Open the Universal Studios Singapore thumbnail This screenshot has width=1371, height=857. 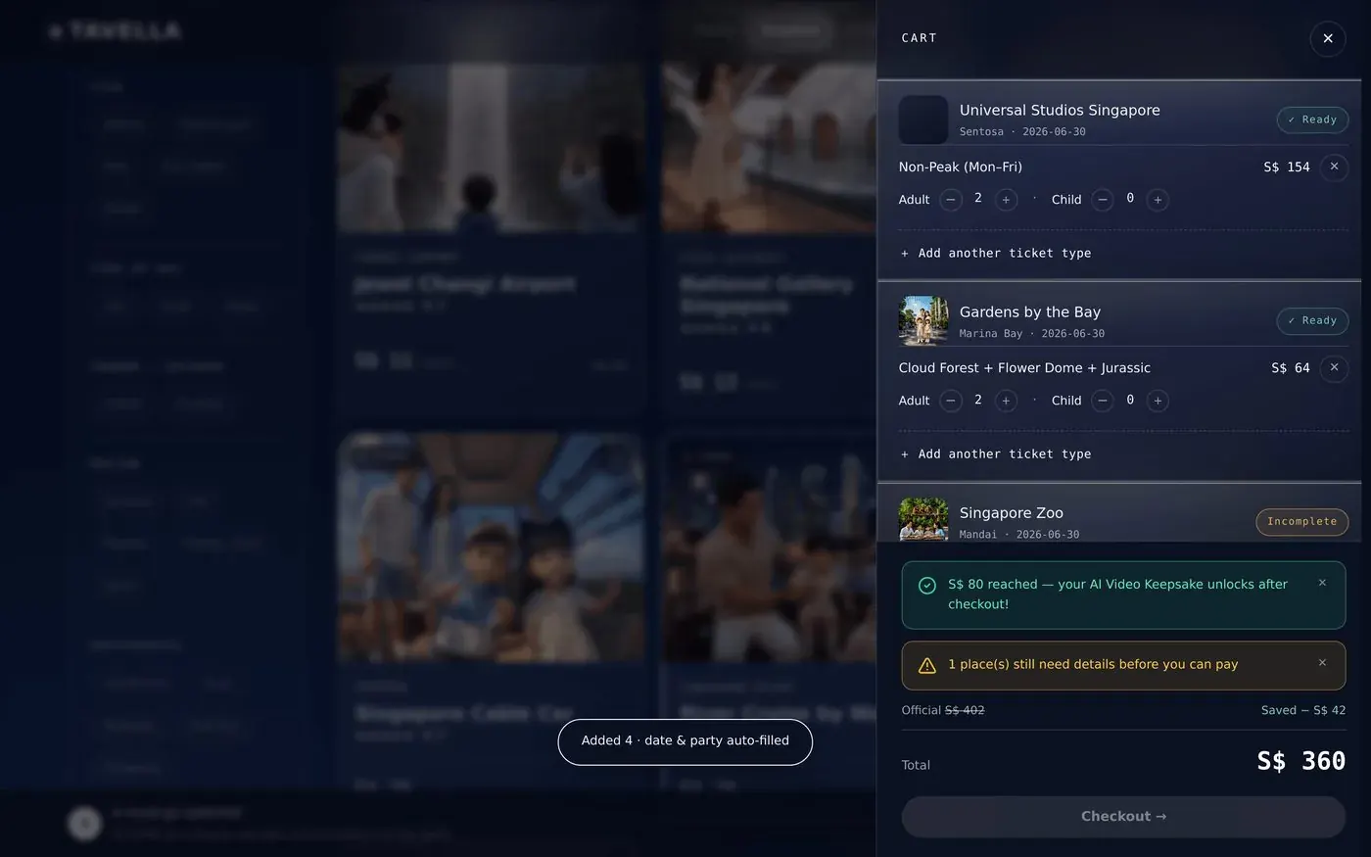(x=923, y=119)
